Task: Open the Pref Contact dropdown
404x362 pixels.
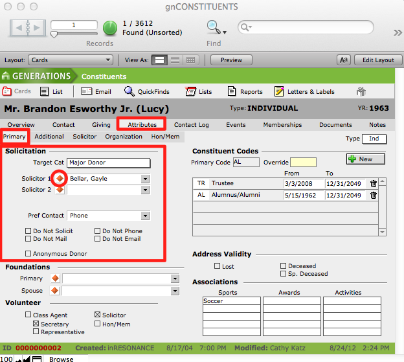Action: [145, 216]
